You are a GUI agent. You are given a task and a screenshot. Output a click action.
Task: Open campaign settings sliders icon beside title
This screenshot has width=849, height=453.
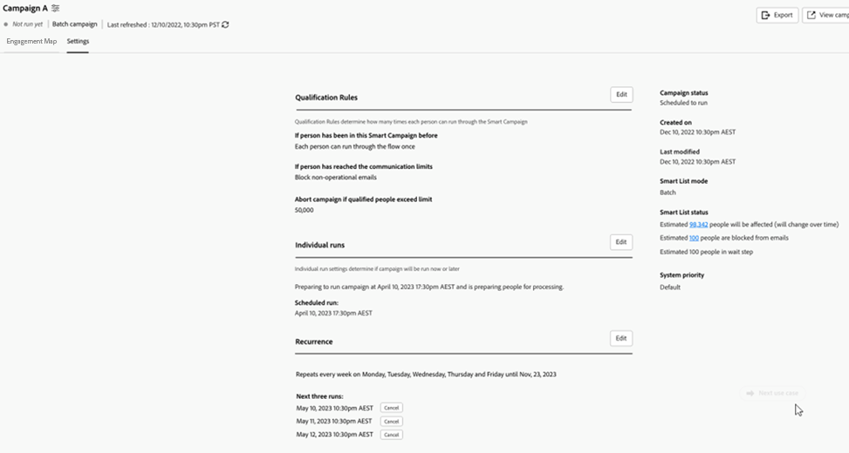pos(56,8)
